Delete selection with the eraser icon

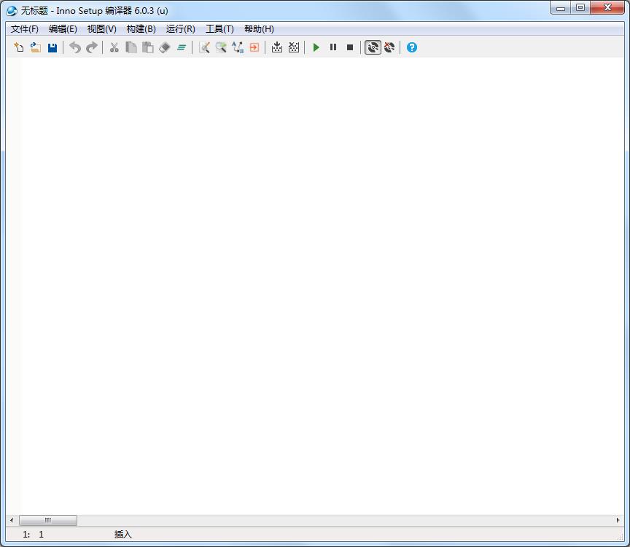tap(165, 47)
